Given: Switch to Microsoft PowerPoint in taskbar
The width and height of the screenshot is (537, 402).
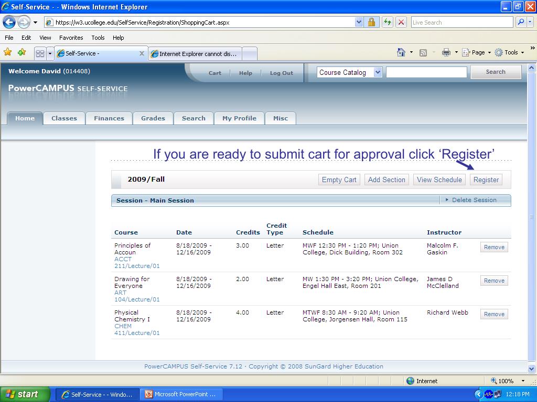Looking at the screenshot, I should click(181, 394).
